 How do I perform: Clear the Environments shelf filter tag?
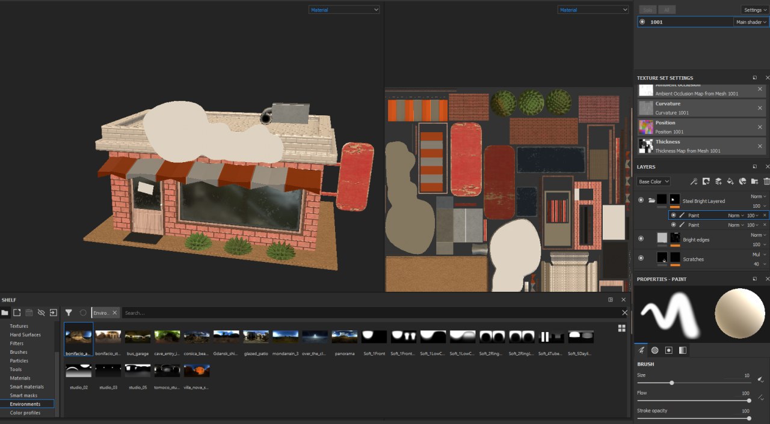coord(114,313)
